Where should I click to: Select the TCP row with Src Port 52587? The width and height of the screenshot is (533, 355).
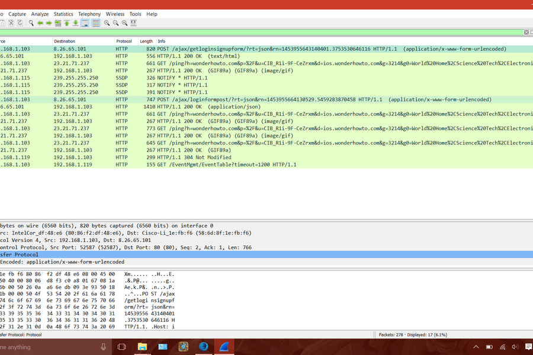(266, 247)
